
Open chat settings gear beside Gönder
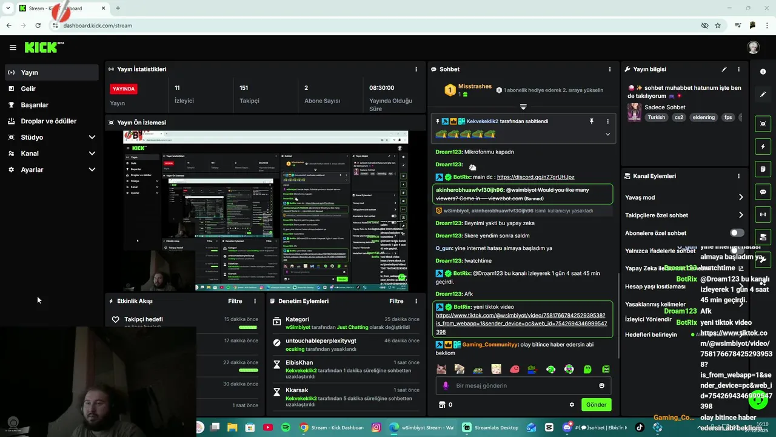click(x=572, y=405)
